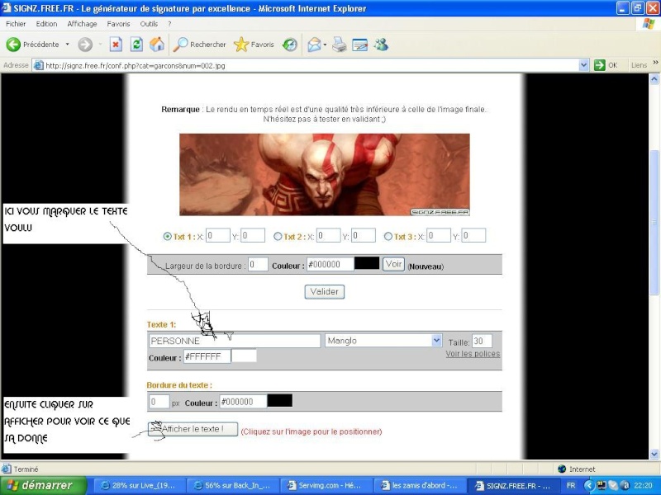Open the Voir les polices link
Viewport: 661px width, 495px height.
[473, 354]
